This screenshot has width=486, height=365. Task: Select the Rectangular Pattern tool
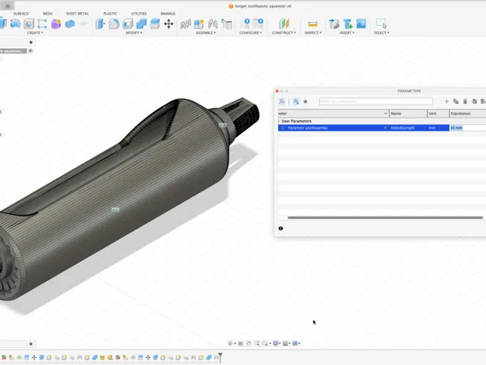[x=42, y=24]
